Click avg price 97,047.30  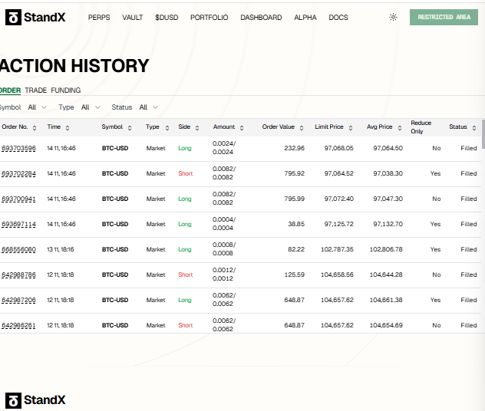tap(388, 199)
